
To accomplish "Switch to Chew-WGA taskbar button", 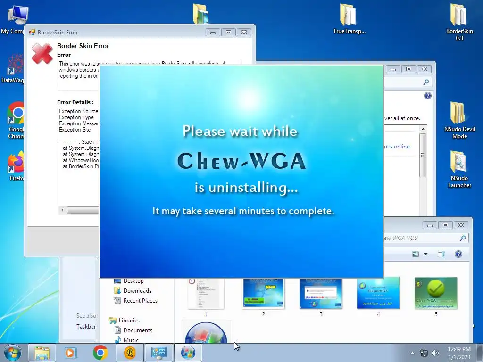I will 188,353.
